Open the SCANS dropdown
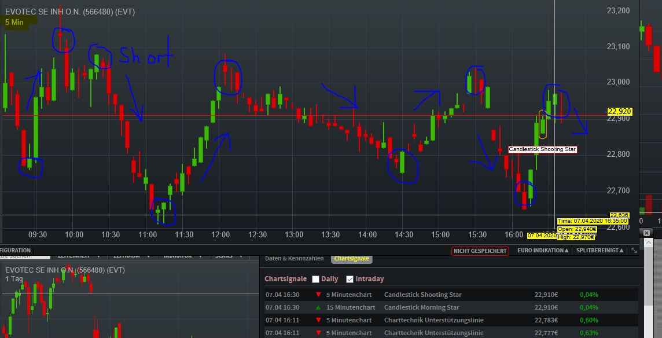The width and height of the screenshot is (662, 338). point(229,256)
